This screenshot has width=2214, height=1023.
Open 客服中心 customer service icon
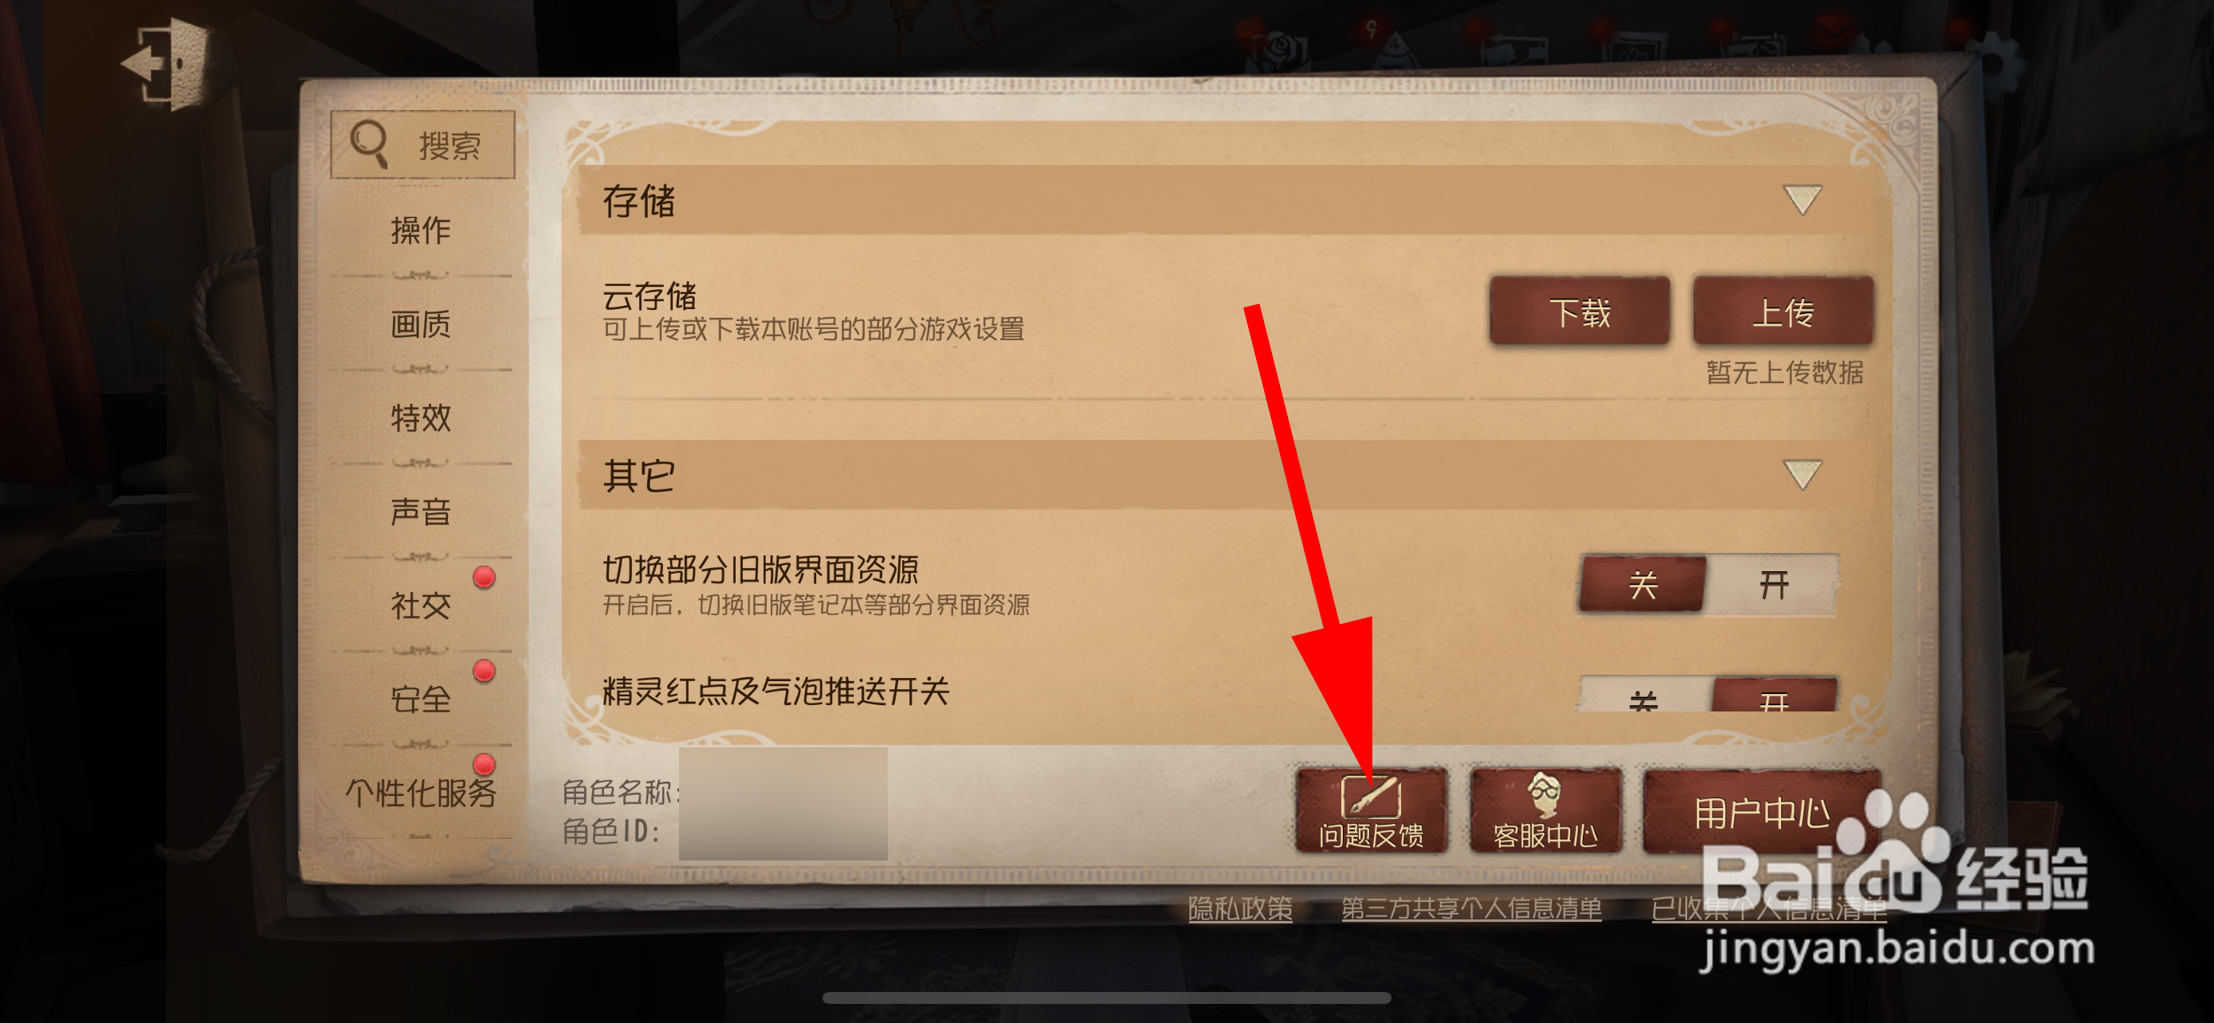1545,810
